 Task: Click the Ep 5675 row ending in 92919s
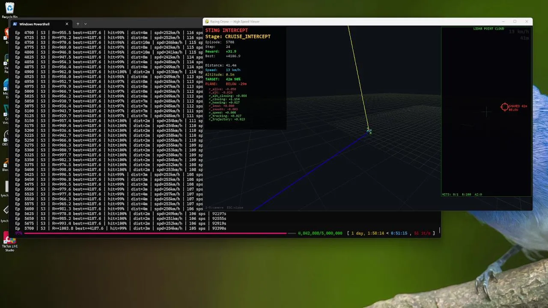click(121, 224)
